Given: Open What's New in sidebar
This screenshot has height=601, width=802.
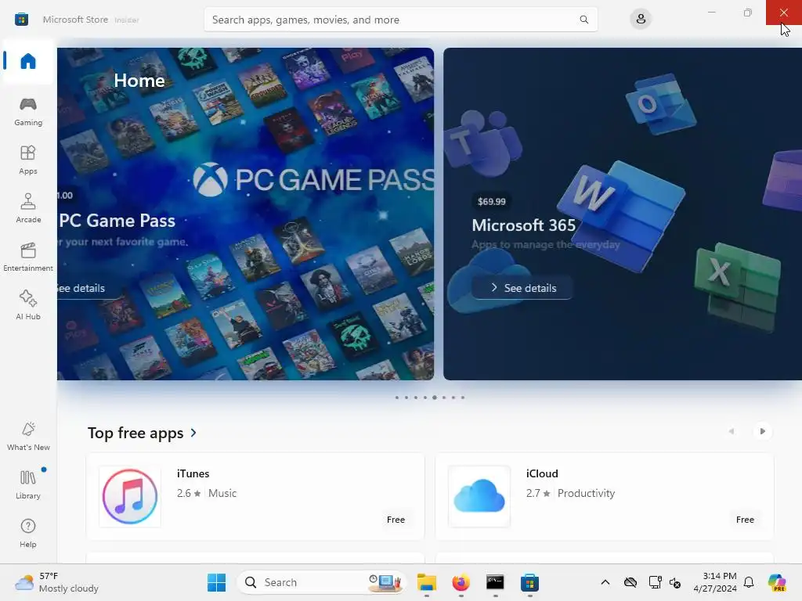Looking at the screenshot, I should click(x=28, y=437).
